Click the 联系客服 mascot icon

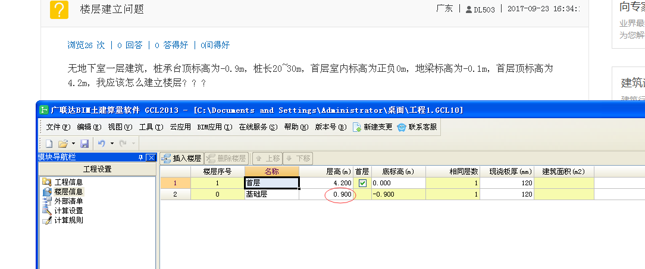click(x=401, y=127)
